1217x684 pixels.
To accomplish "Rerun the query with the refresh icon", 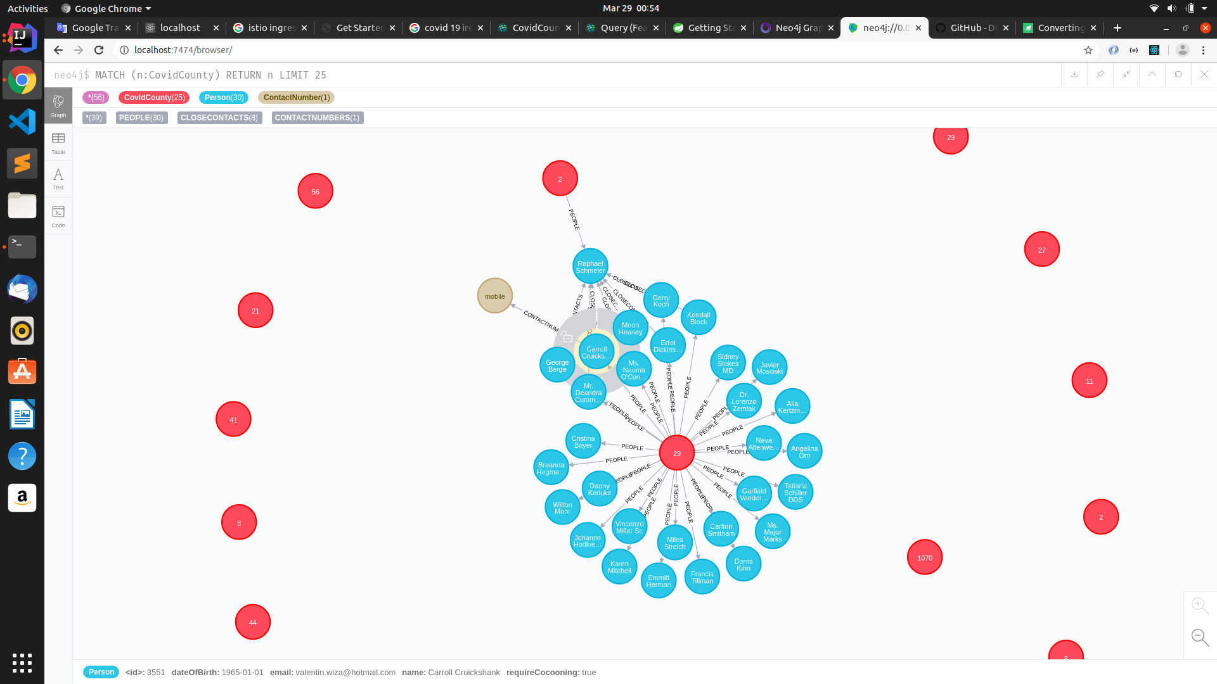I will pyautogui.click(x=1178, y=75).
